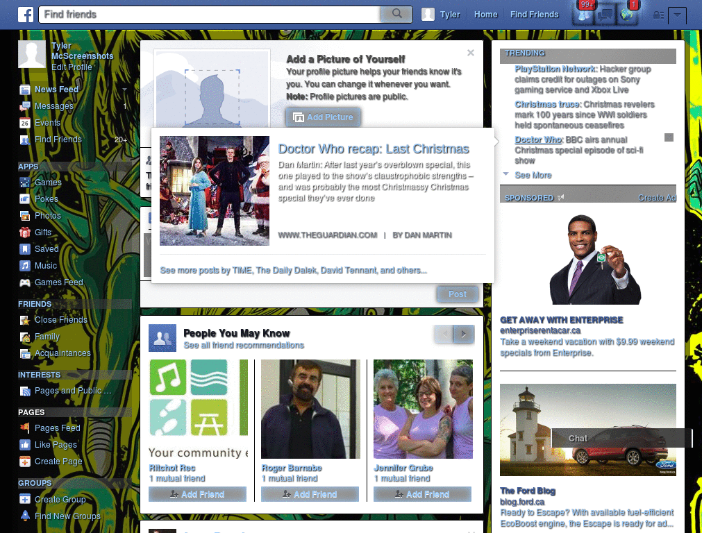Click See more posts by TIME link

click(x=293, y=271)
